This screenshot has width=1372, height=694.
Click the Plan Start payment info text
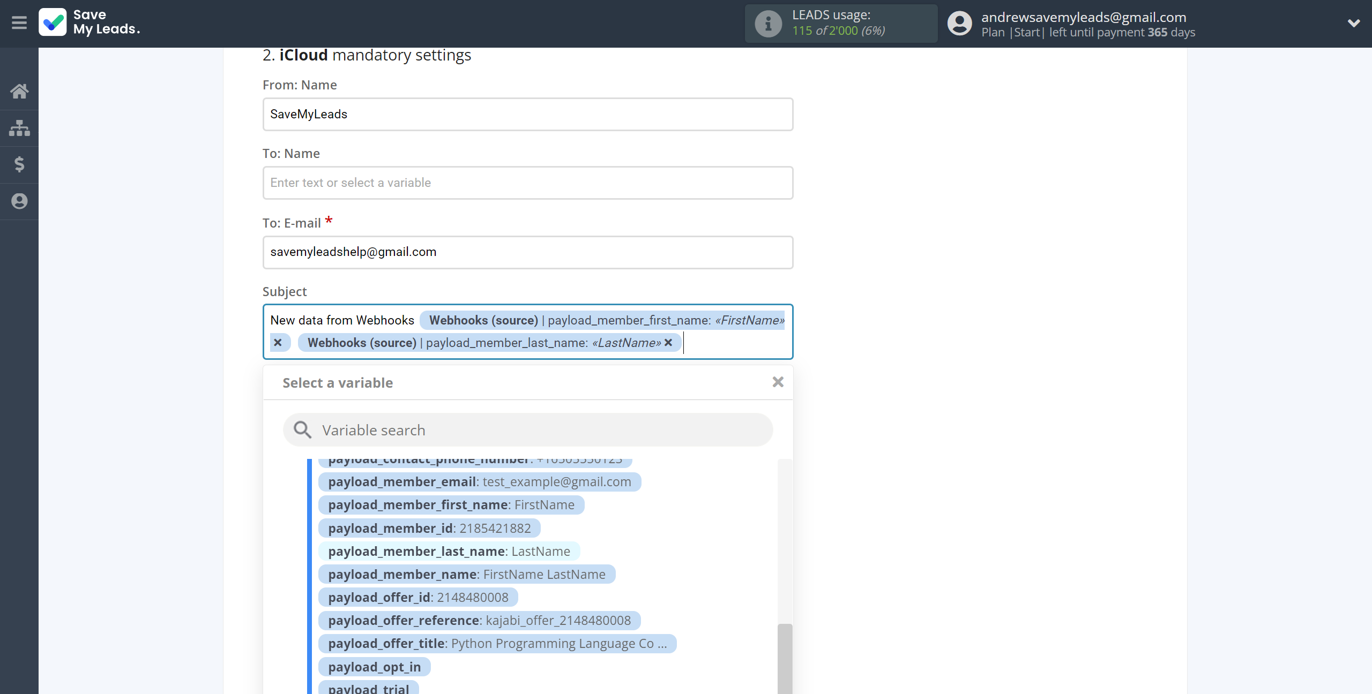(x=1088, y=33)
